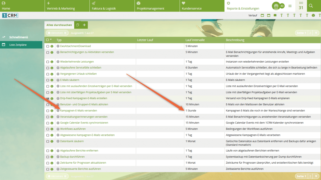
Task: Click the 10 Minuten interval cell
Action: point(192,104)
